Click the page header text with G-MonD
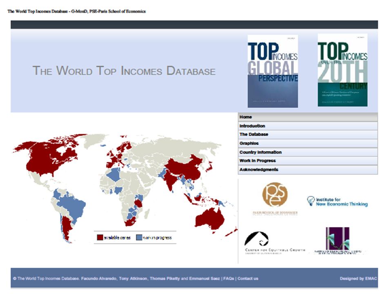 pyautogui.click(x=76, y=11)
